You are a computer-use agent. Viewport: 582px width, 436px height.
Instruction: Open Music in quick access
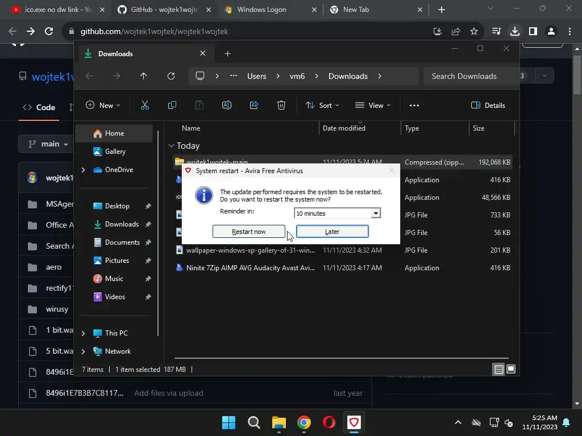[114, 279]
